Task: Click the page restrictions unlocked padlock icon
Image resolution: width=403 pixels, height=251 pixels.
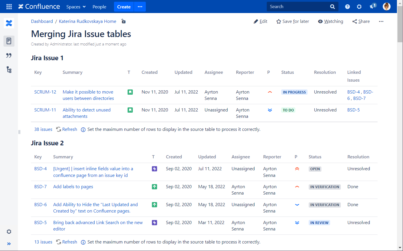Action: [x=124, y=21]
